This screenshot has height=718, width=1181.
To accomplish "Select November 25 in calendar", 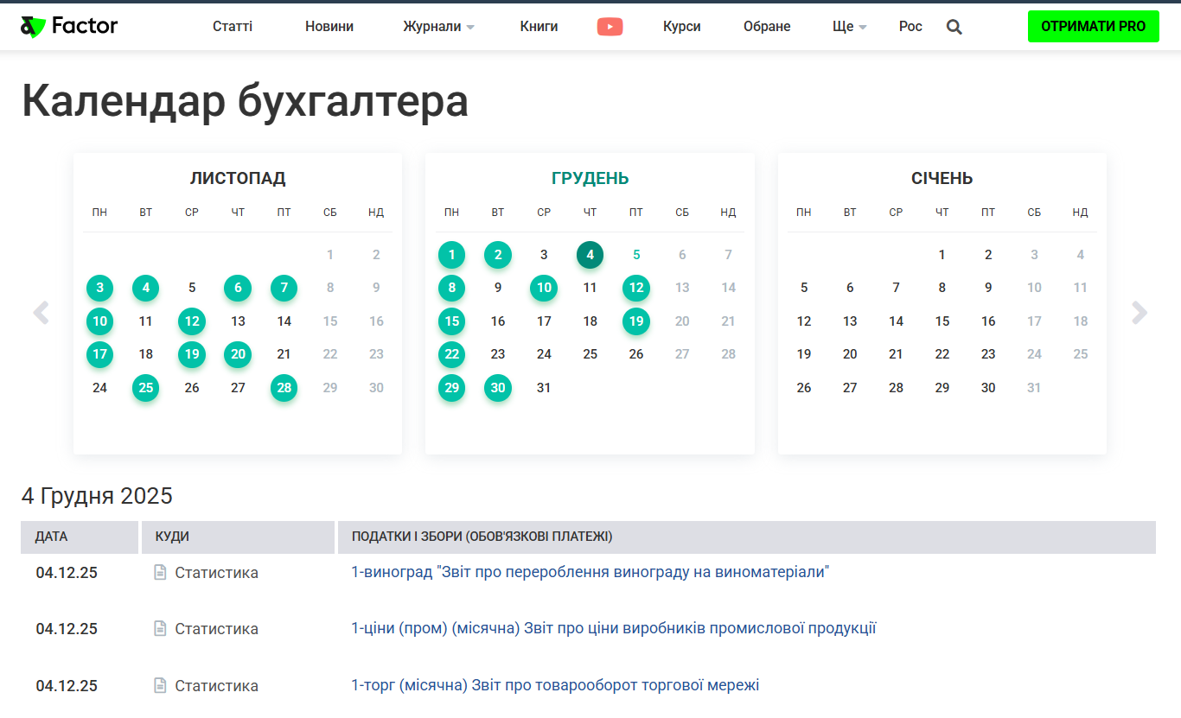I will coord(145,388).
